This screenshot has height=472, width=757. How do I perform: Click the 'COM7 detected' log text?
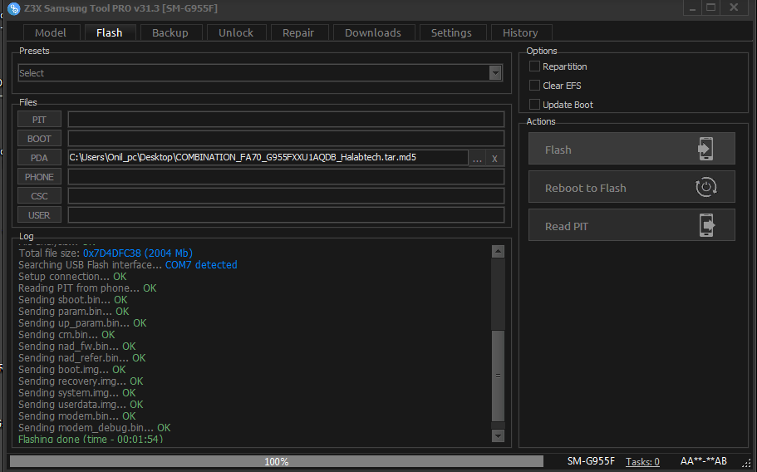[201, 264]
